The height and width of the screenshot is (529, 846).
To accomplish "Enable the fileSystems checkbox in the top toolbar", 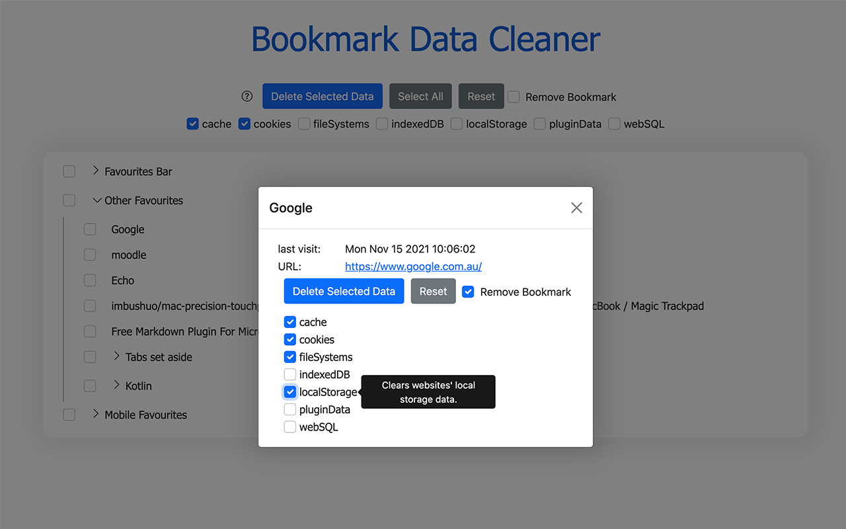I will point(304,124).
